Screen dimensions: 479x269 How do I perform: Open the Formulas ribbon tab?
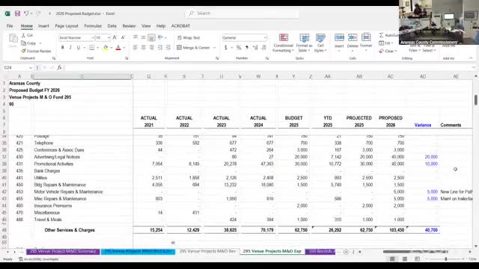pyautogui.click(x=93, y=26)
